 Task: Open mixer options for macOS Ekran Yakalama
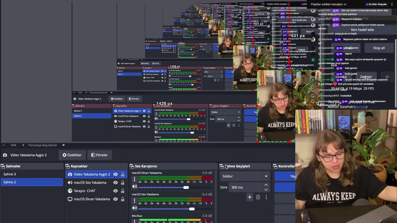click(x=134, y=179)
